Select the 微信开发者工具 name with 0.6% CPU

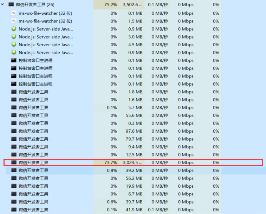(33, 202)
